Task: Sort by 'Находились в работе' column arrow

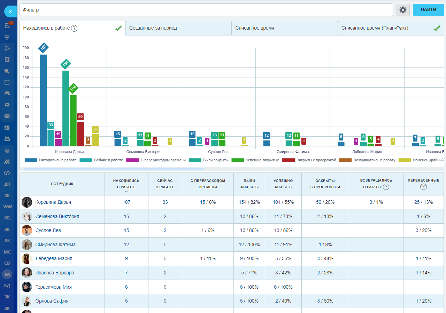Action: point(126,192)
